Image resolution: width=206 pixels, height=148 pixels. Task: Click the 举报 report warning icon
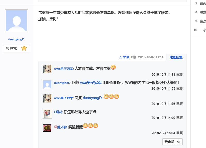point(121,57)
